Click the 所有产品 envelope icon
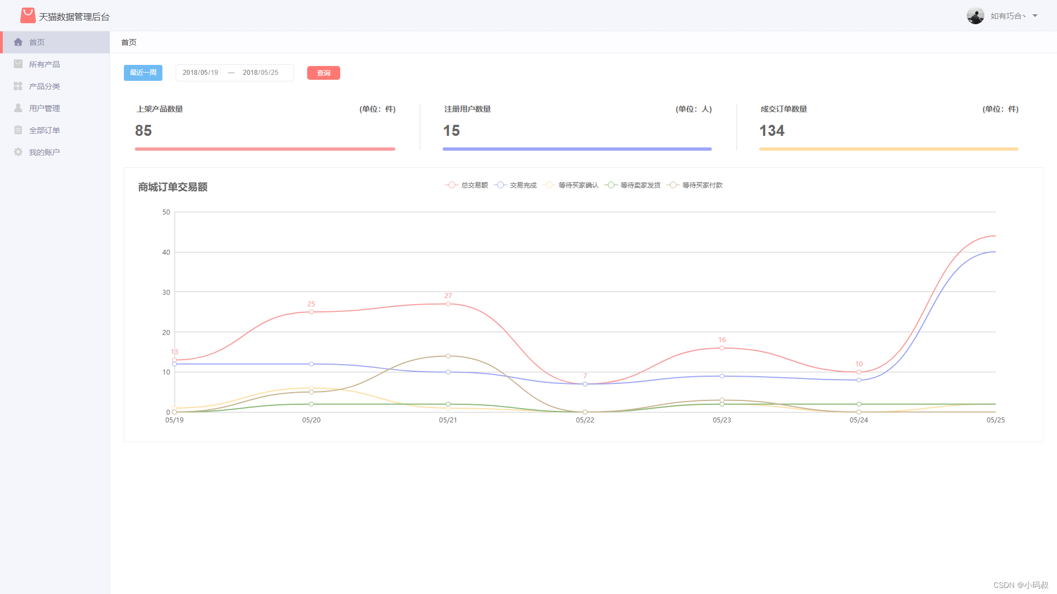The height and width of the screenshot is (594, 1057). (x=18, y=64)
